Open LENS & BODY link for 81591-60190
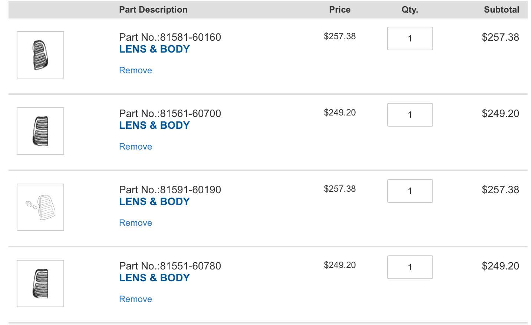Image resolution: width=531 pixels, height=325 pixels. (154, 201)
